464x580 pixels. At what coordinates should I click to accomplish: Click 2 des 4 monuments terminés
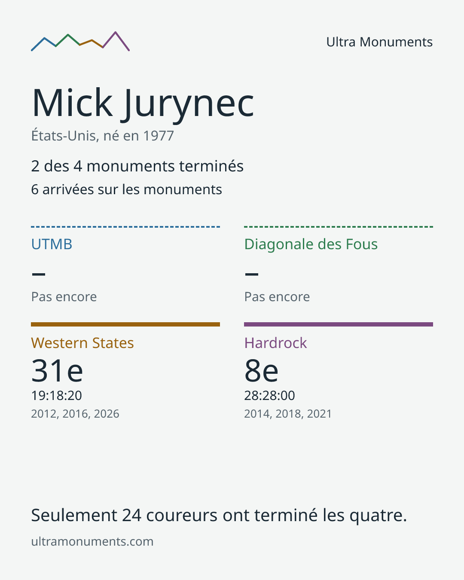(x=137, y=166)
